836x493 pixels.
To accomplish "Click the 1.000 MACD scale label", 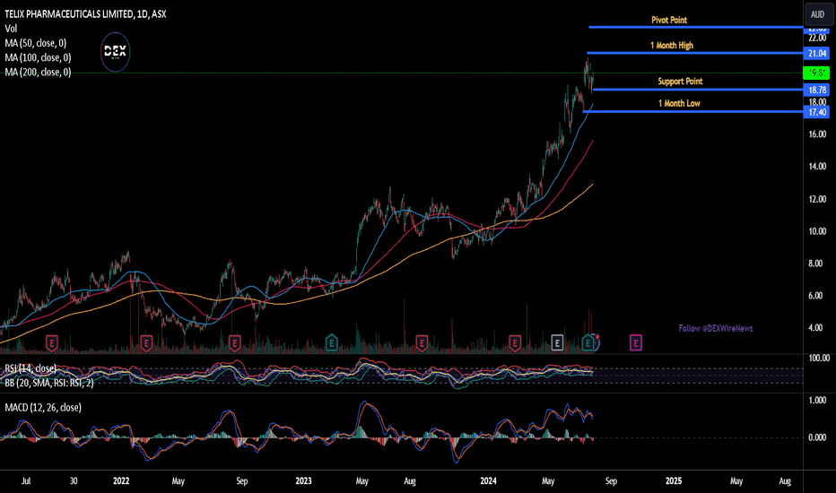I will tap(817, 401).
